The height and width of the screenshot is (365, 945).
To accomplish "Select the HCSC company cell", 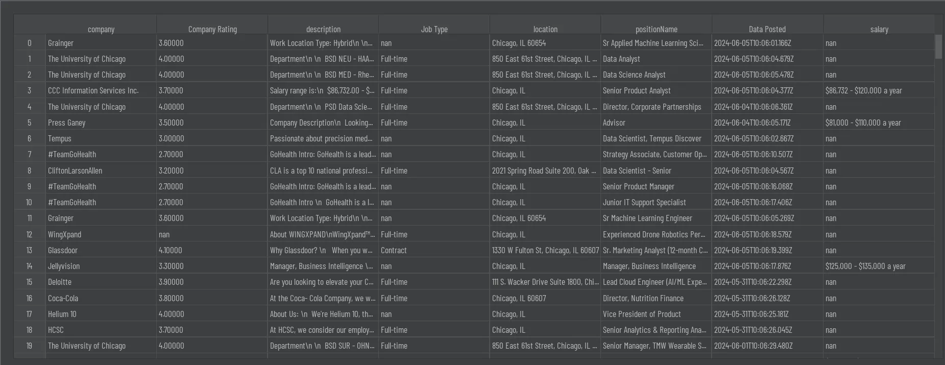I will [x=101, y=330].
